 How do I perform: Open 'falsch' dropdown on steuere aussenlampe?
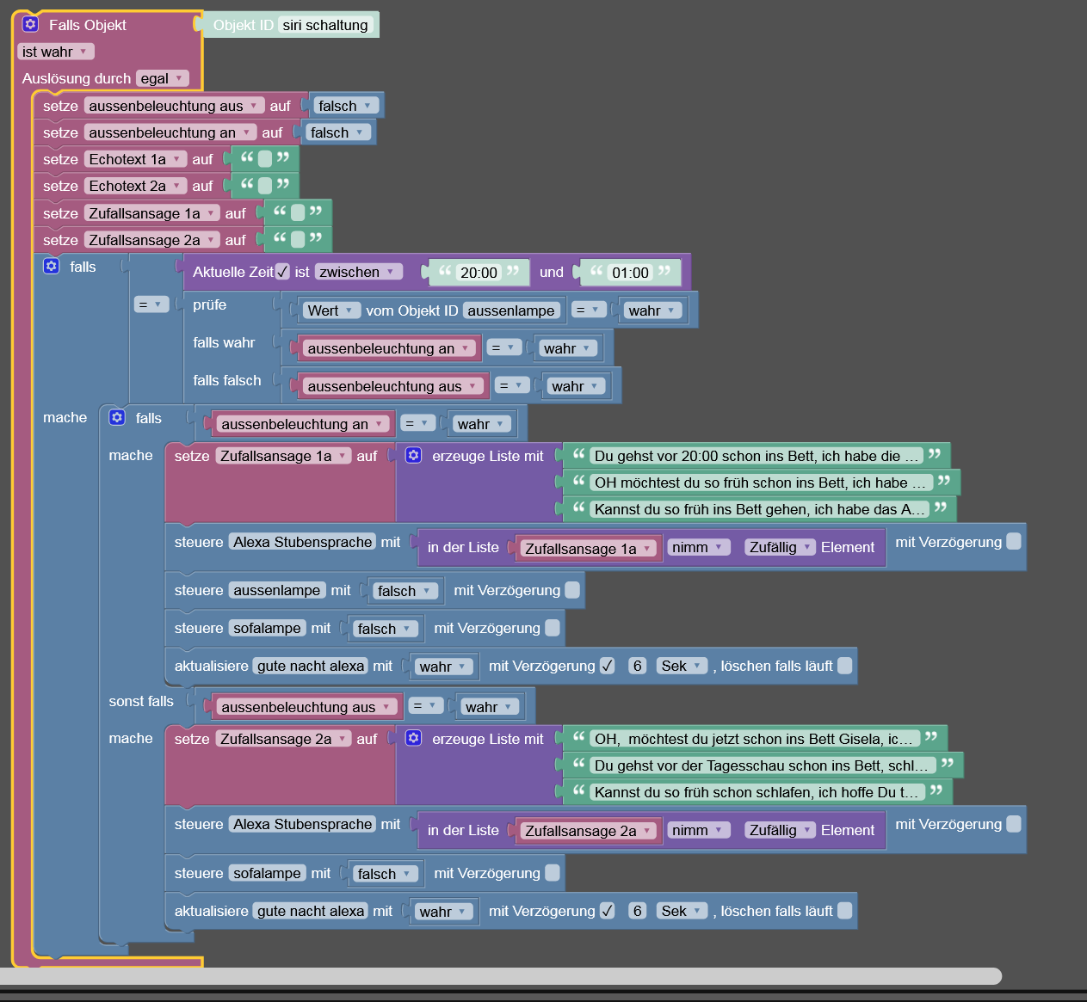point(405,591)
